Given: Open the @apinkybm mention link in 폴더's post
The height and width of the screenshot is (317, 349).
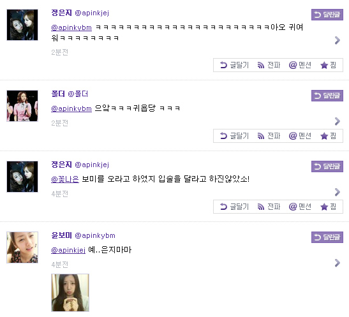Looking at the screenshot, I should click(x=71, y=108).
